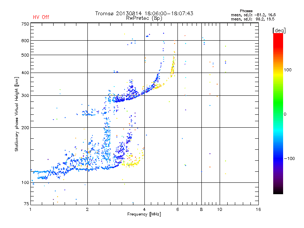
Task: Click the title "Tromsø 20130814 18:06:00-18:07:43"
Action: pyautogui.click(x=144, y=13)
